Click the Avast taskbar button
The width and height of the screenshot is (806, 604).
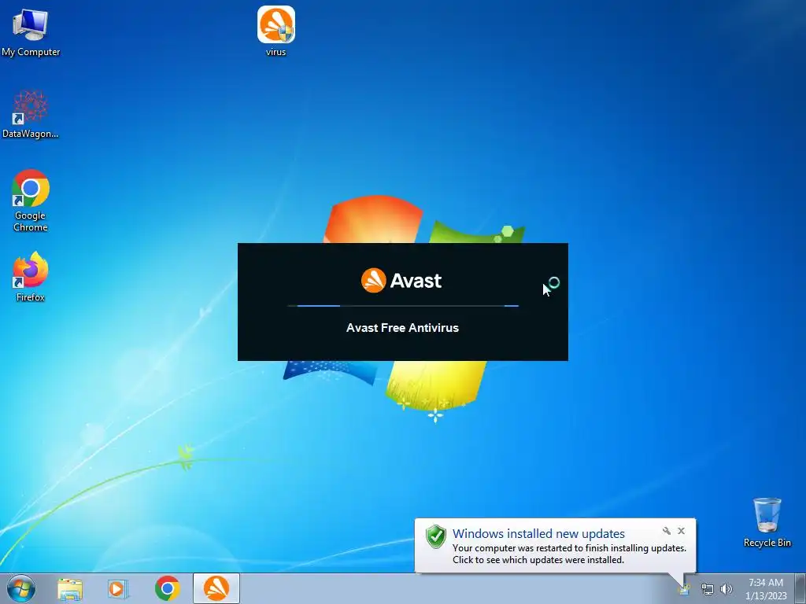[216, 588]
